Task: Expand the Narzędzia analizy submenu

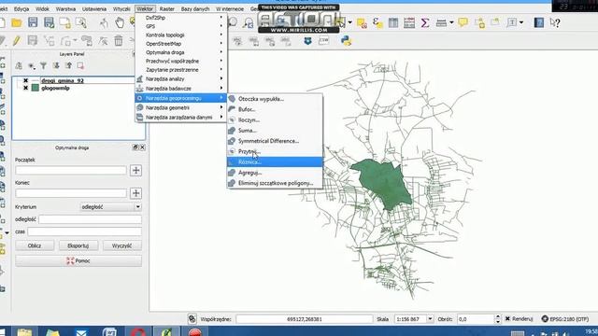Action: pos(181,78)
